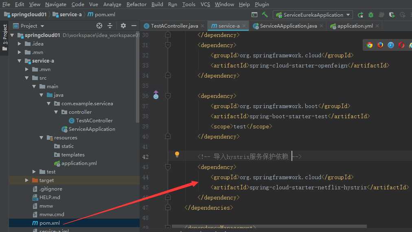
Task: Select pom.xml in the project tree
Action: pos(49,223)
